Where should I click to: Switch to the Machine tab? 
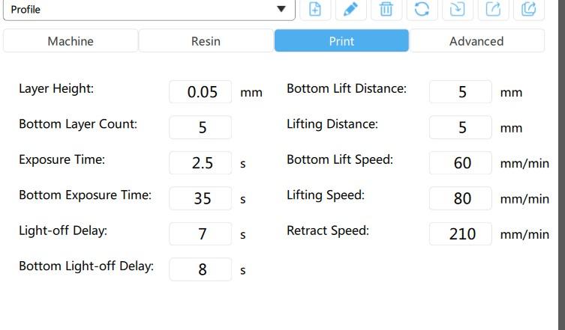71,41
